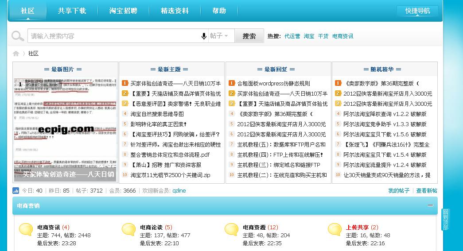Open the 电商论谈 forum board title
The image size is (463, 251).
[151, 228]
